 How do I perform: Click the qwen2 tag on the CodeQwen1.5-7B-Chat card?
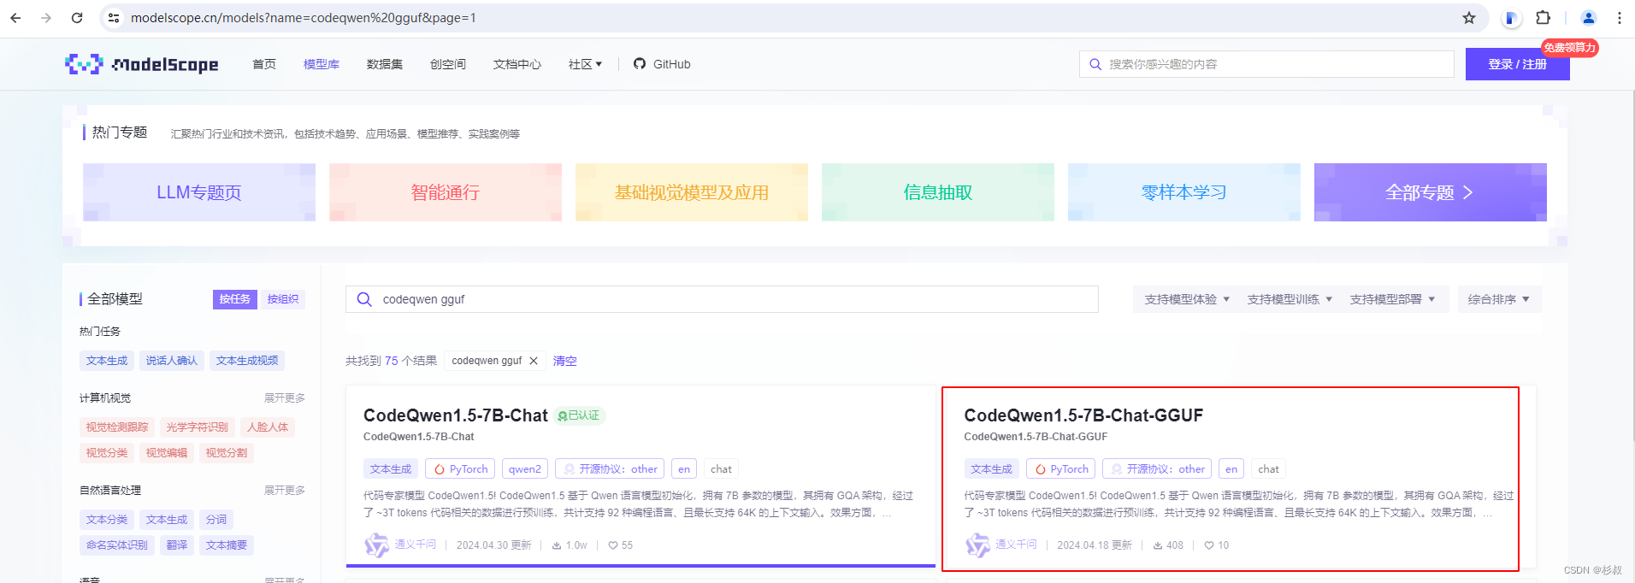coord(525,469)
